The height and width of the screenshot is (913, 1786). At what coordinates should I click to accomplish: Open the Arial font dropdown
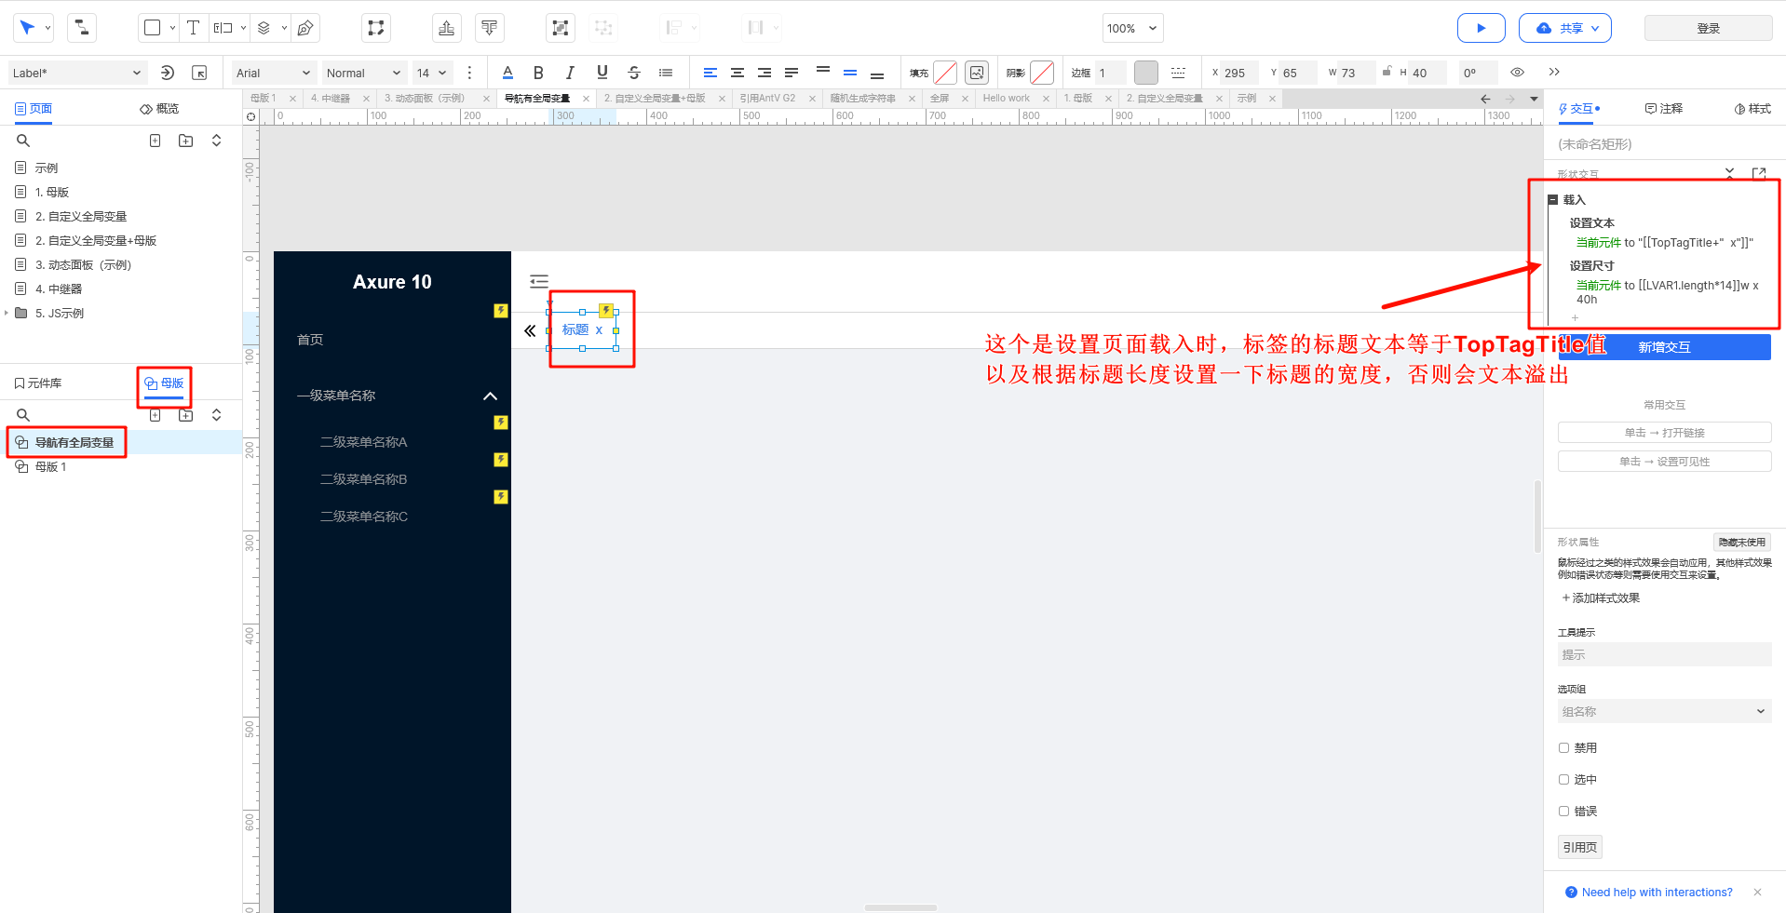[x=273, y=73]
